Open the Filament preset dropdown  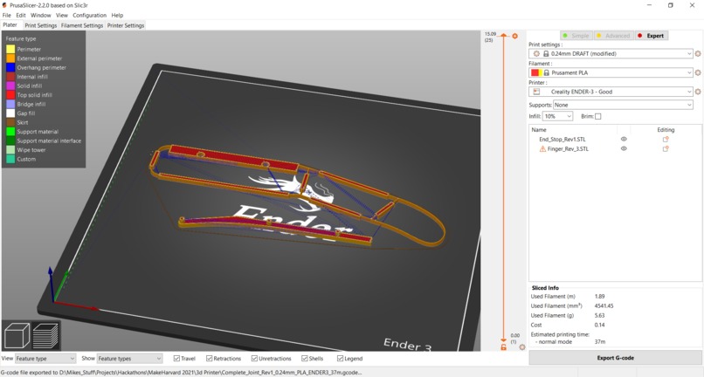click(611, 72)
